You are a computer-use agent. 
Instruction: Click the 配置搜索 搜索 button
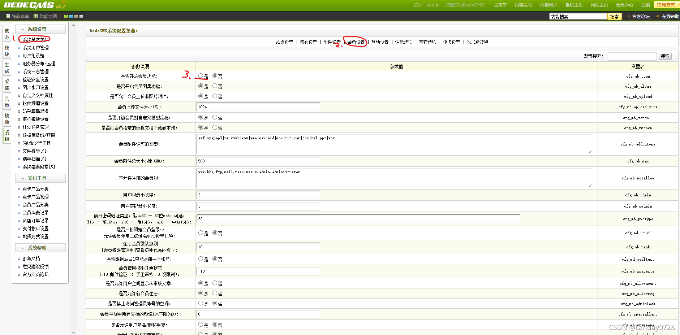pyautogui.click(x=665, y=56)
